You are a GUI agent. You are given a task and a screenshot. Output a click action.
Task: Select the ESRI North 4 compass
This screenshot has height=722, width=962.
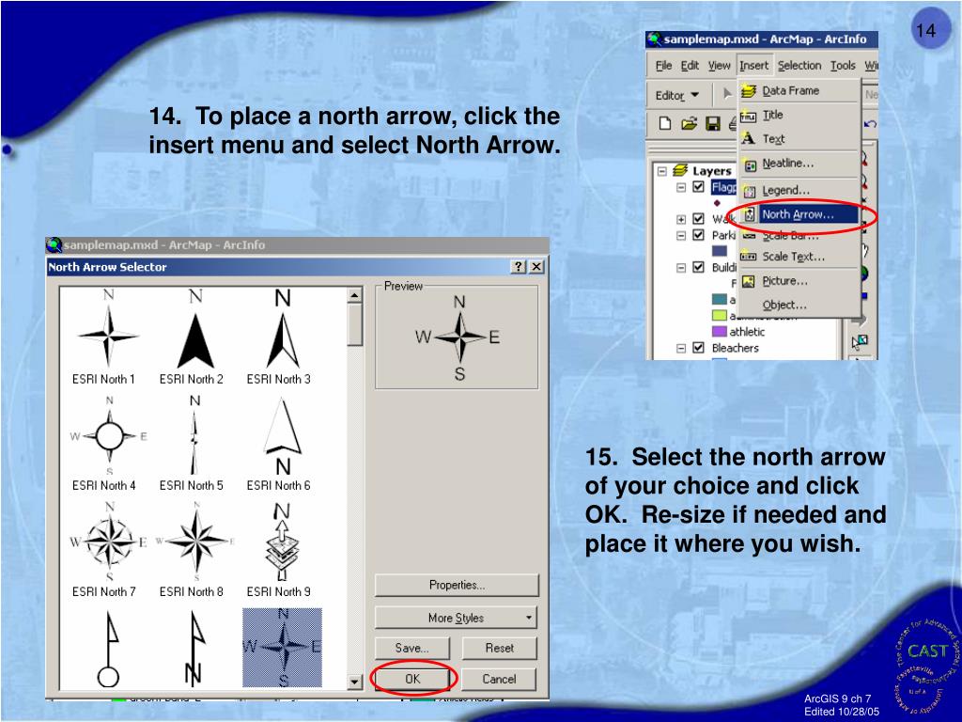pyautogui.click(x=107, y=444)
